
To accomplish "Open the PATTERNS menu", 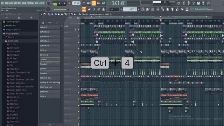I will 17,3.
